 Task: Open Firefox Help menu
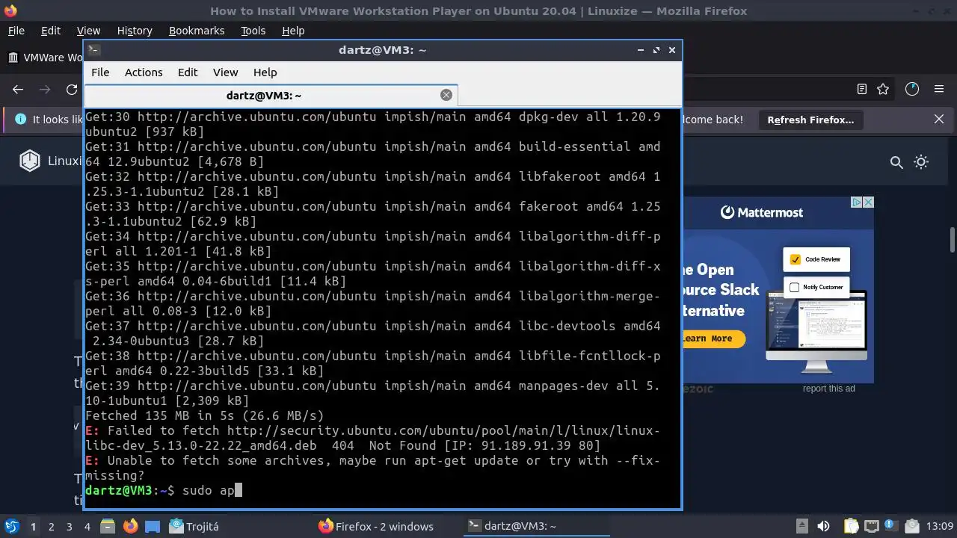[x=293, y=31]
